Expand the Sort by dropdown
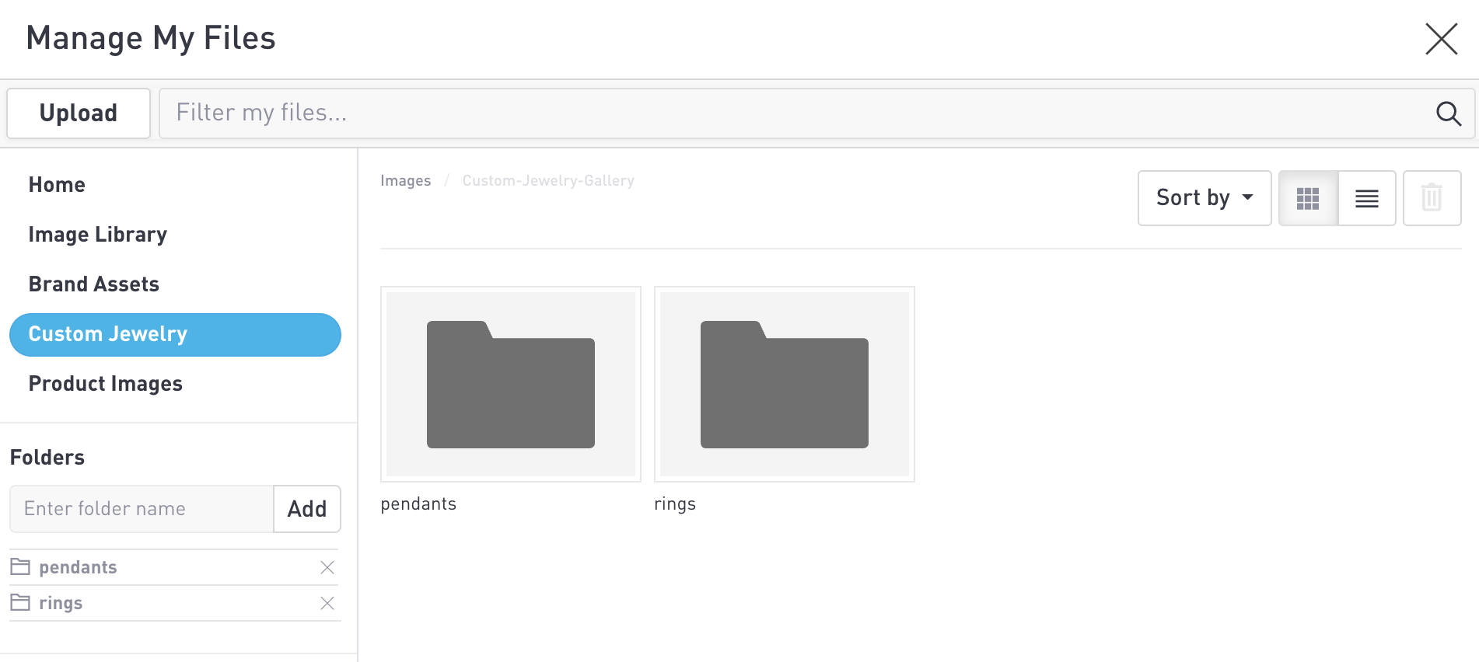 [1204, 198]
